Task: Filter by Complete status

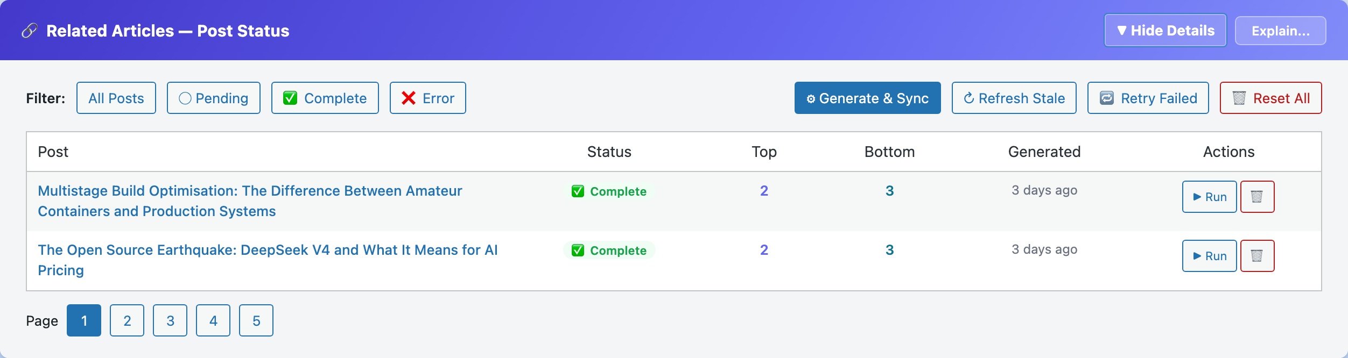Action: 325,98
